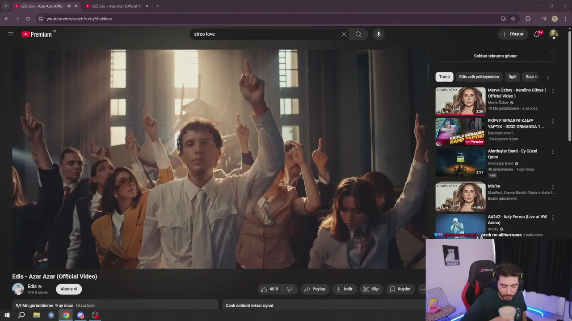Open Edis channel avatar
Image resolution: width=572 pixels, height=321 pixels.
(x=18, y=289)
